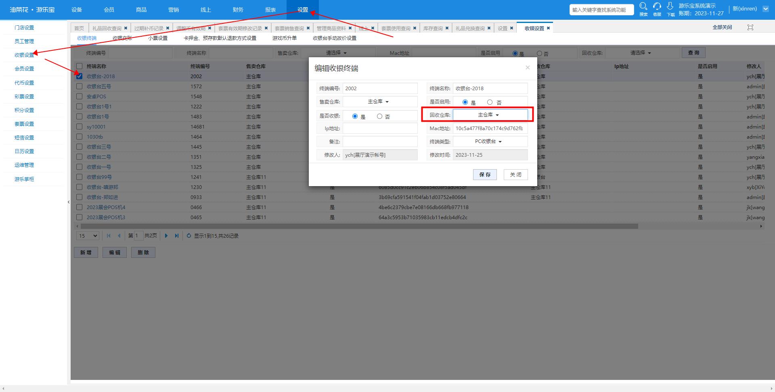
Task: Open the 商品 top menu
Action: 141,10
